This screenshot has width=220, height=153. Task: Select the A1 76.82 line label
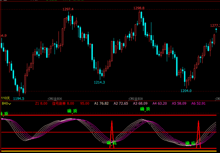point(101,104)
